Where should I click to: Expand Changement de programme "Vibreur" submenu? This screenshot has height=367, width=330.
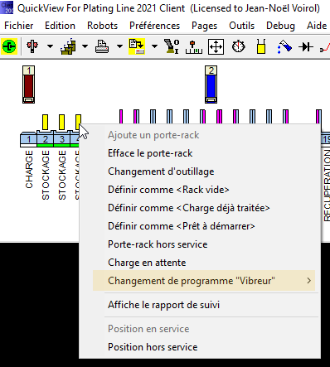[204, 281]
